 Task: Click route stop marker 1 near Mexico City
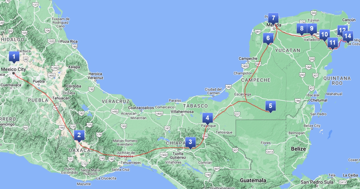click(13, 56)
